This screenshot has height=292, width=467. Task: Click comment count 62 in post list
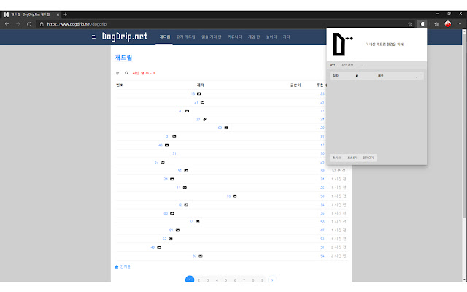coord(164,239)
